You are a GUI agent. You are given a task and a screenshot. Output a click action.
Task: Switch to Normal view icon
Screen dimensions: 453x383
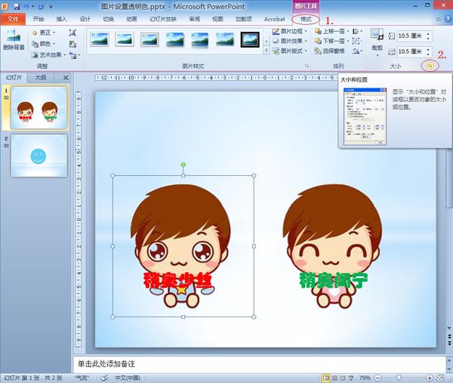(x=326, y=378)
